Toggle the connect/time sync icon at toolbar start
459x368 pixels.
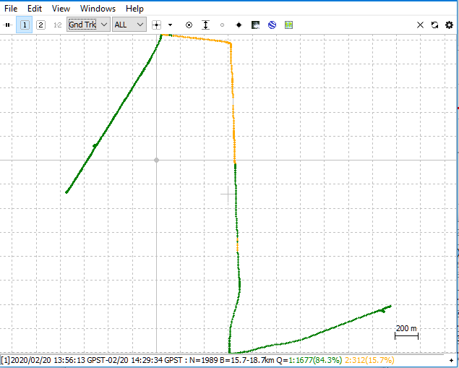pos(7,25)
